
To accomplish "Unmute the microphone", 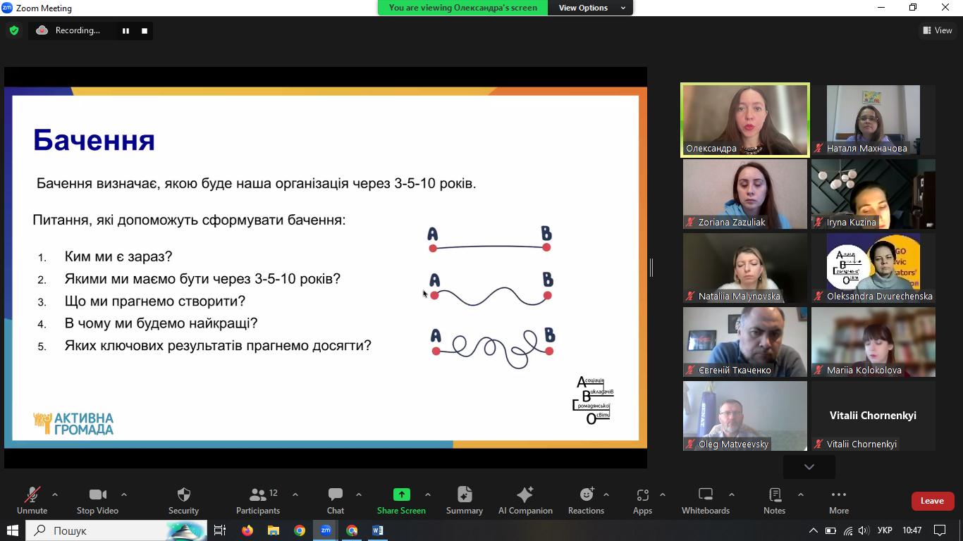I will (x=32, y=500).
